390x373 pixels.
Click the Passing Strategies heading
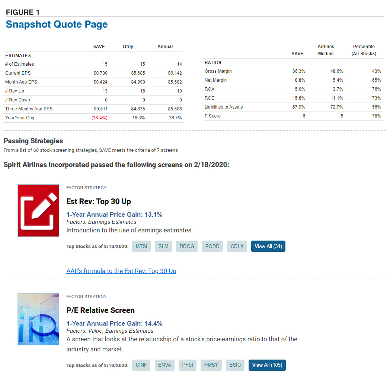[33, 141]
